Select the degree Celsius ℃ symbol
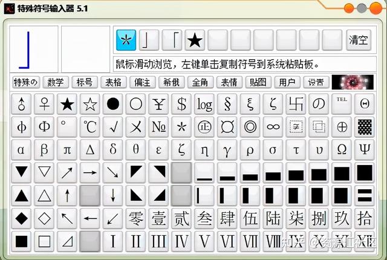The height and width of the screenshot is (260, 387). 90,127
